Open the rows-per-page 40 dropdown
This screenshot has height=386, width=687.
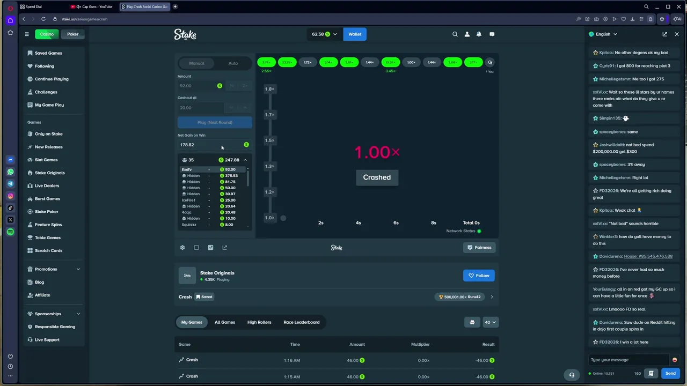click(491, 322)
